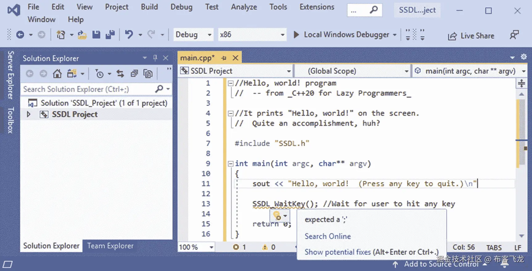Click Switch Views icon in Solution Explorer
The width and height of the screenshot is (532, 271).
[x=72, y=74]
